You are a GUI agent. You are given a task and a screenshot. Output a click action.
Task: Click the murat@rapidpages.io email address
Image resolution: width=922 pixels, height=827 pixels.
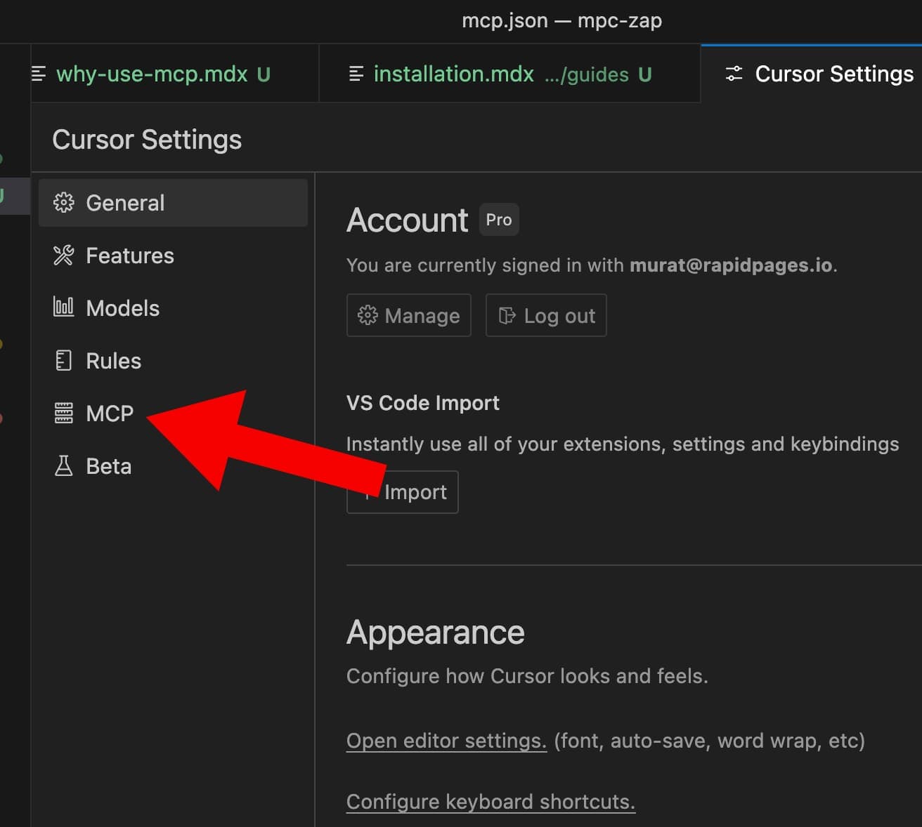click(x=730, y=265)
